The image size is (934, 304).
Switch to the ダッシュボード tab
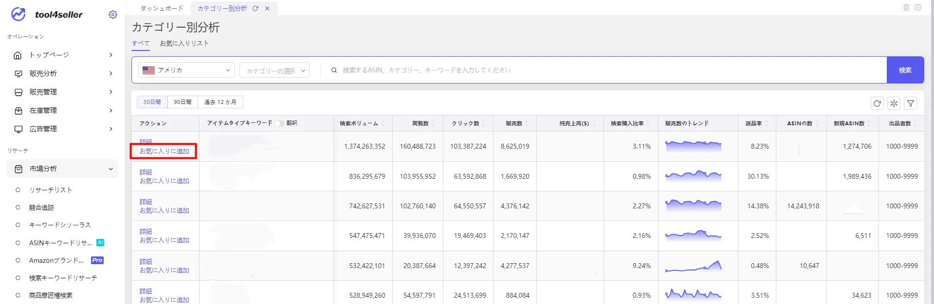coord(162,8)
